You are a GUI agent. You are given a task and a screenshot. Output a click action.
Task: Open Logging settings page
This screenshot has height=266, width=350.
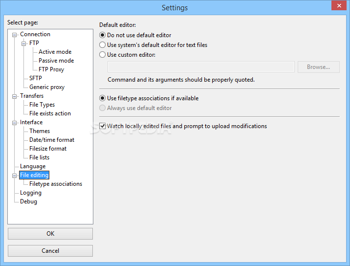tap(31, 193)
